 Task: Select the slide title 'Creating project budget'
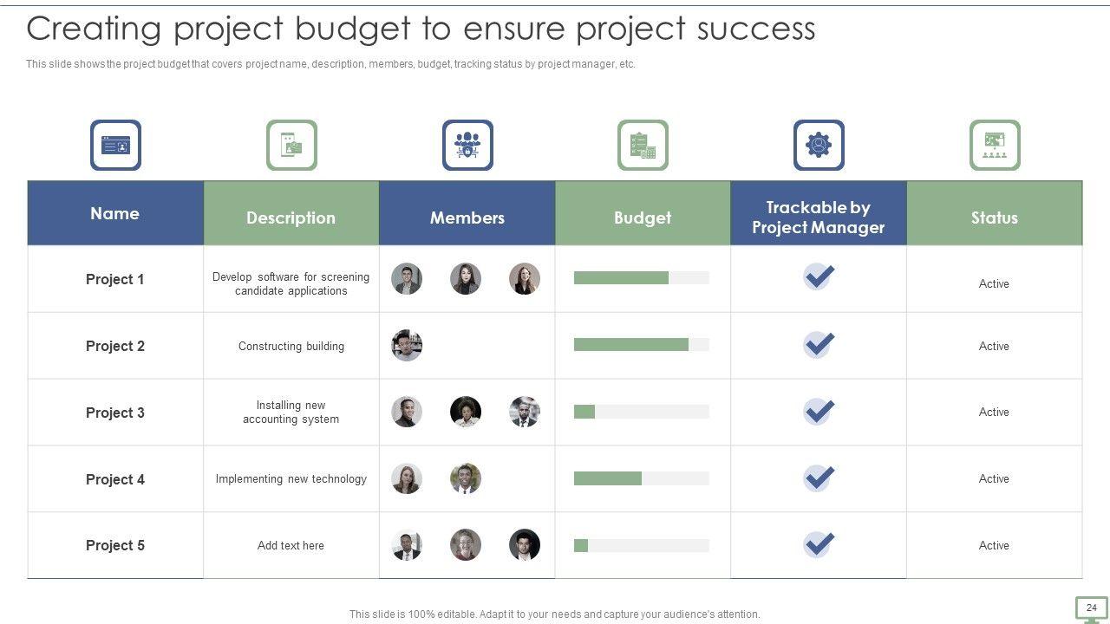(421, 29)
